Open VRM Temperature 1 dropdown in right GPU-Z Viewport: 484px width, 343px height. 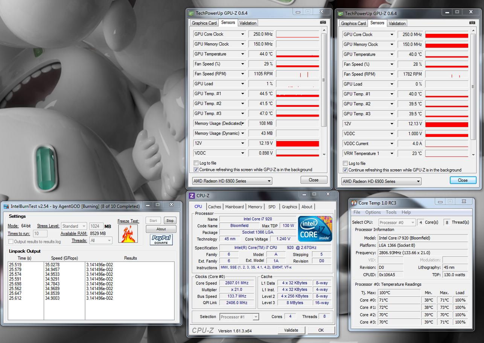coord(392,153)
